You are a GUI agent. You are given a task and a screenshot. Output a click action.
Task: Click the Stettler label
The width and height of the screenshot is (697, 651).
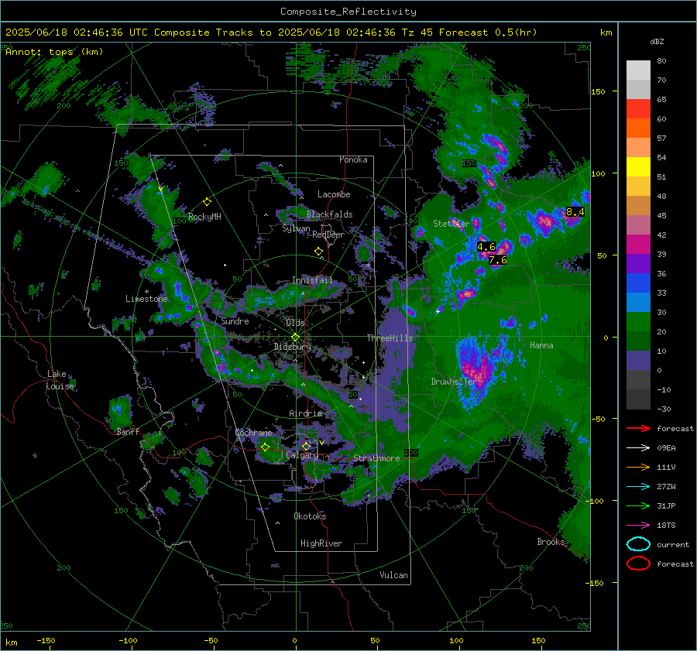[x=452, y=224]
